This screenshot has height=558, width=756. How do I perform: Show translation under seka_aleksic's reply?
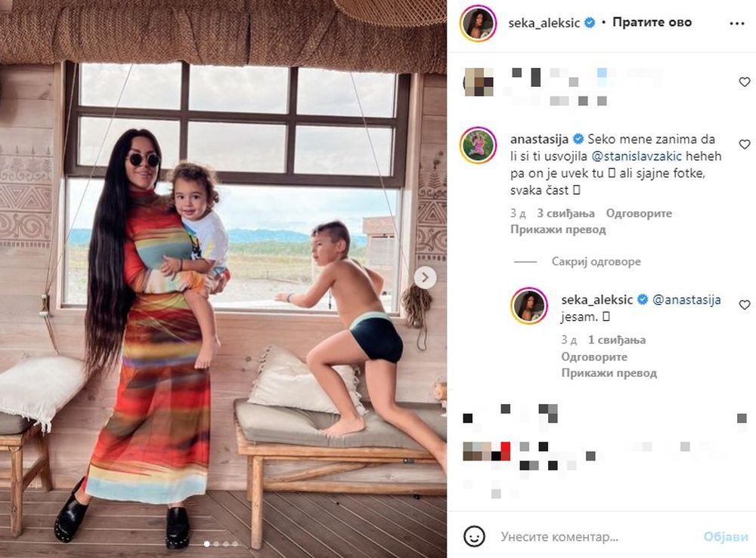coord(609,373)
